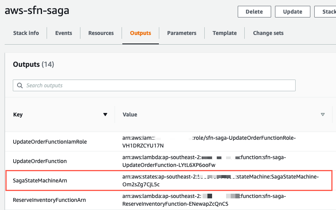This screenshot has height=210, width=336.
Task: Click the UpdateOrderFunction lambda ARN value
Action: [204, 161]
